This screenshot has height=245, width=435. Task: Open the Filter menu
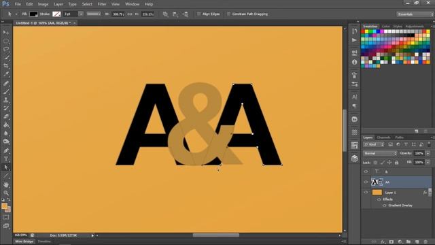pos(102,4)
